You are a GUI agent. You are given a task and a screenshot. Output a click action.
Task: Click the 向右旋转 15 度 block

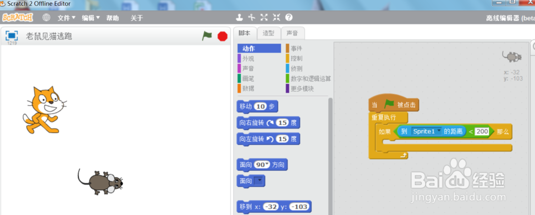click(268, 123)
